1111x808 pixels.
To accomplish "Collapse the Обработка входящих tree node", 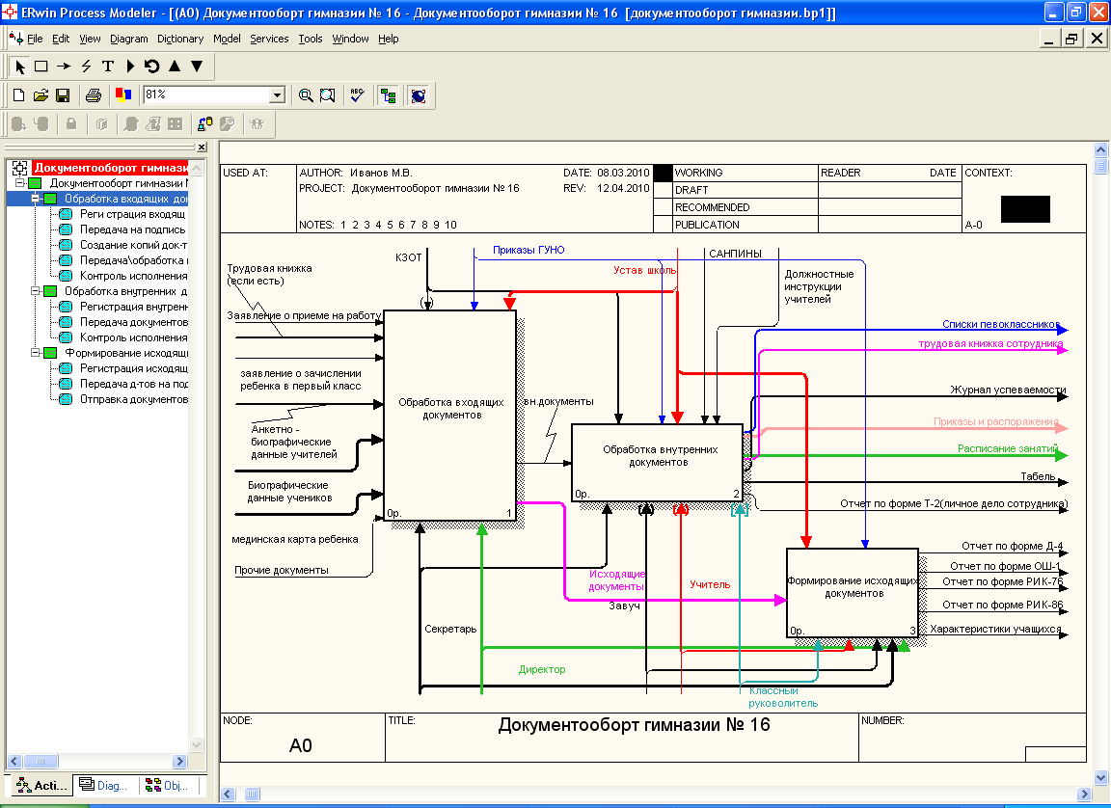I will pyautogui.click(x=35, y=198).
